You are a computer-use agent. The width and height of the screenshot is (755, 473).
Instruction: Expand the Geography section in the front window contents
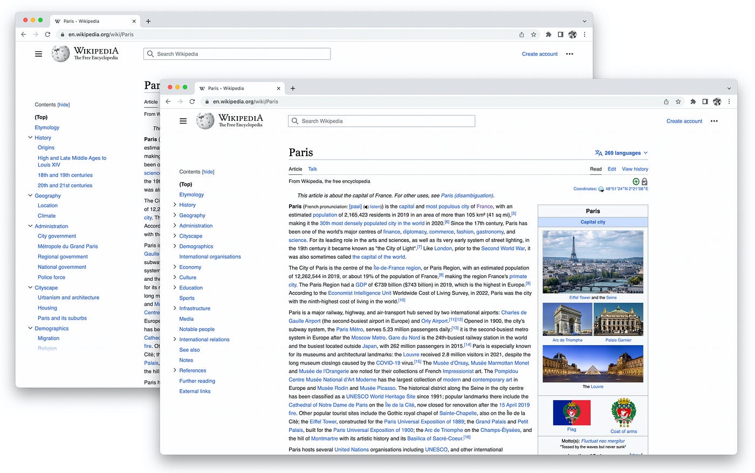coord(175,215)
